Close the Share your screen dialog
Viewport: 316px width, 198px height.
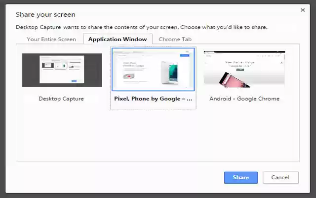click(303, 10)
